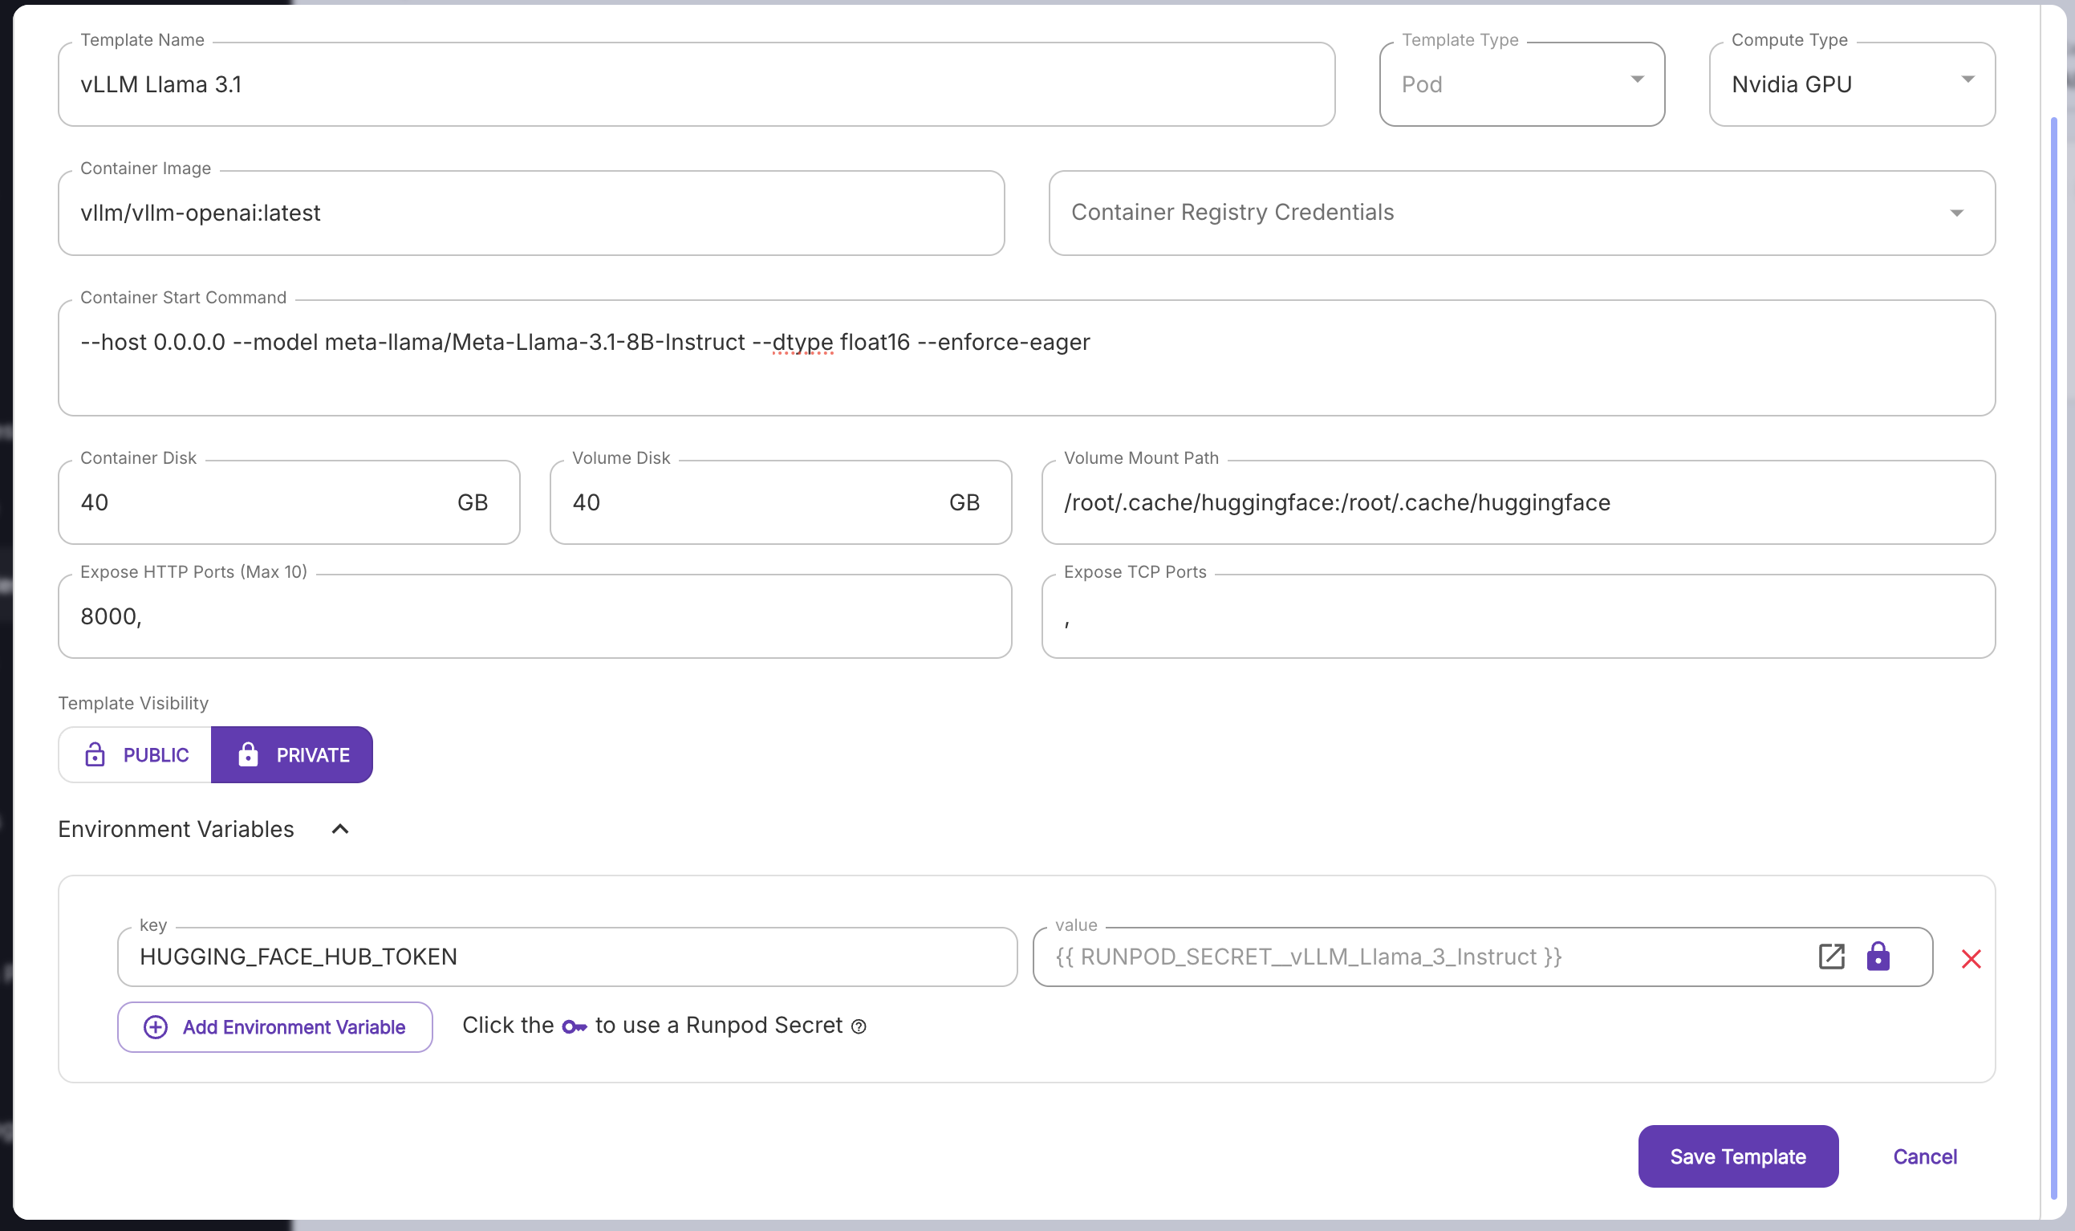Click the Save Template button

tap(1737, 1156)
